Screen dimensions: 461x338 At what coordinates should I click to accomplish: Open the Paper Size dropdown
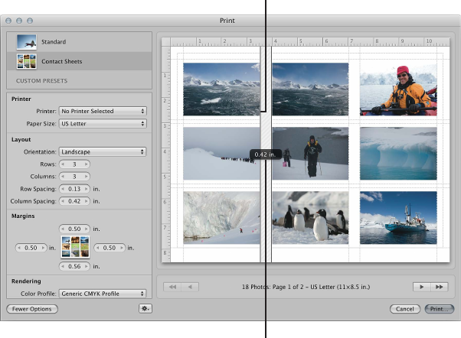[x=103, y=122]
